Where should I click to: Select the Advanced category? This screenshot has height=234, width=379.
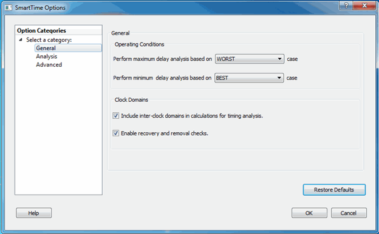(x=49, y=65)
